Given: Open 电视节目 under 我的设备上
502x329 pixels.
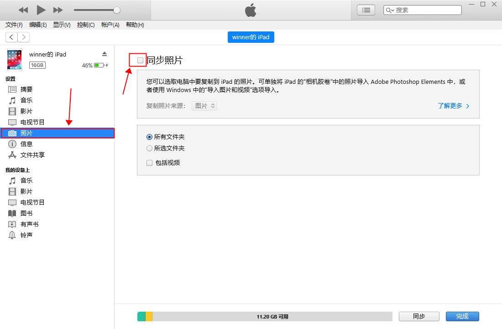Looking at the screenshot, I should click(x=57, y=202).
